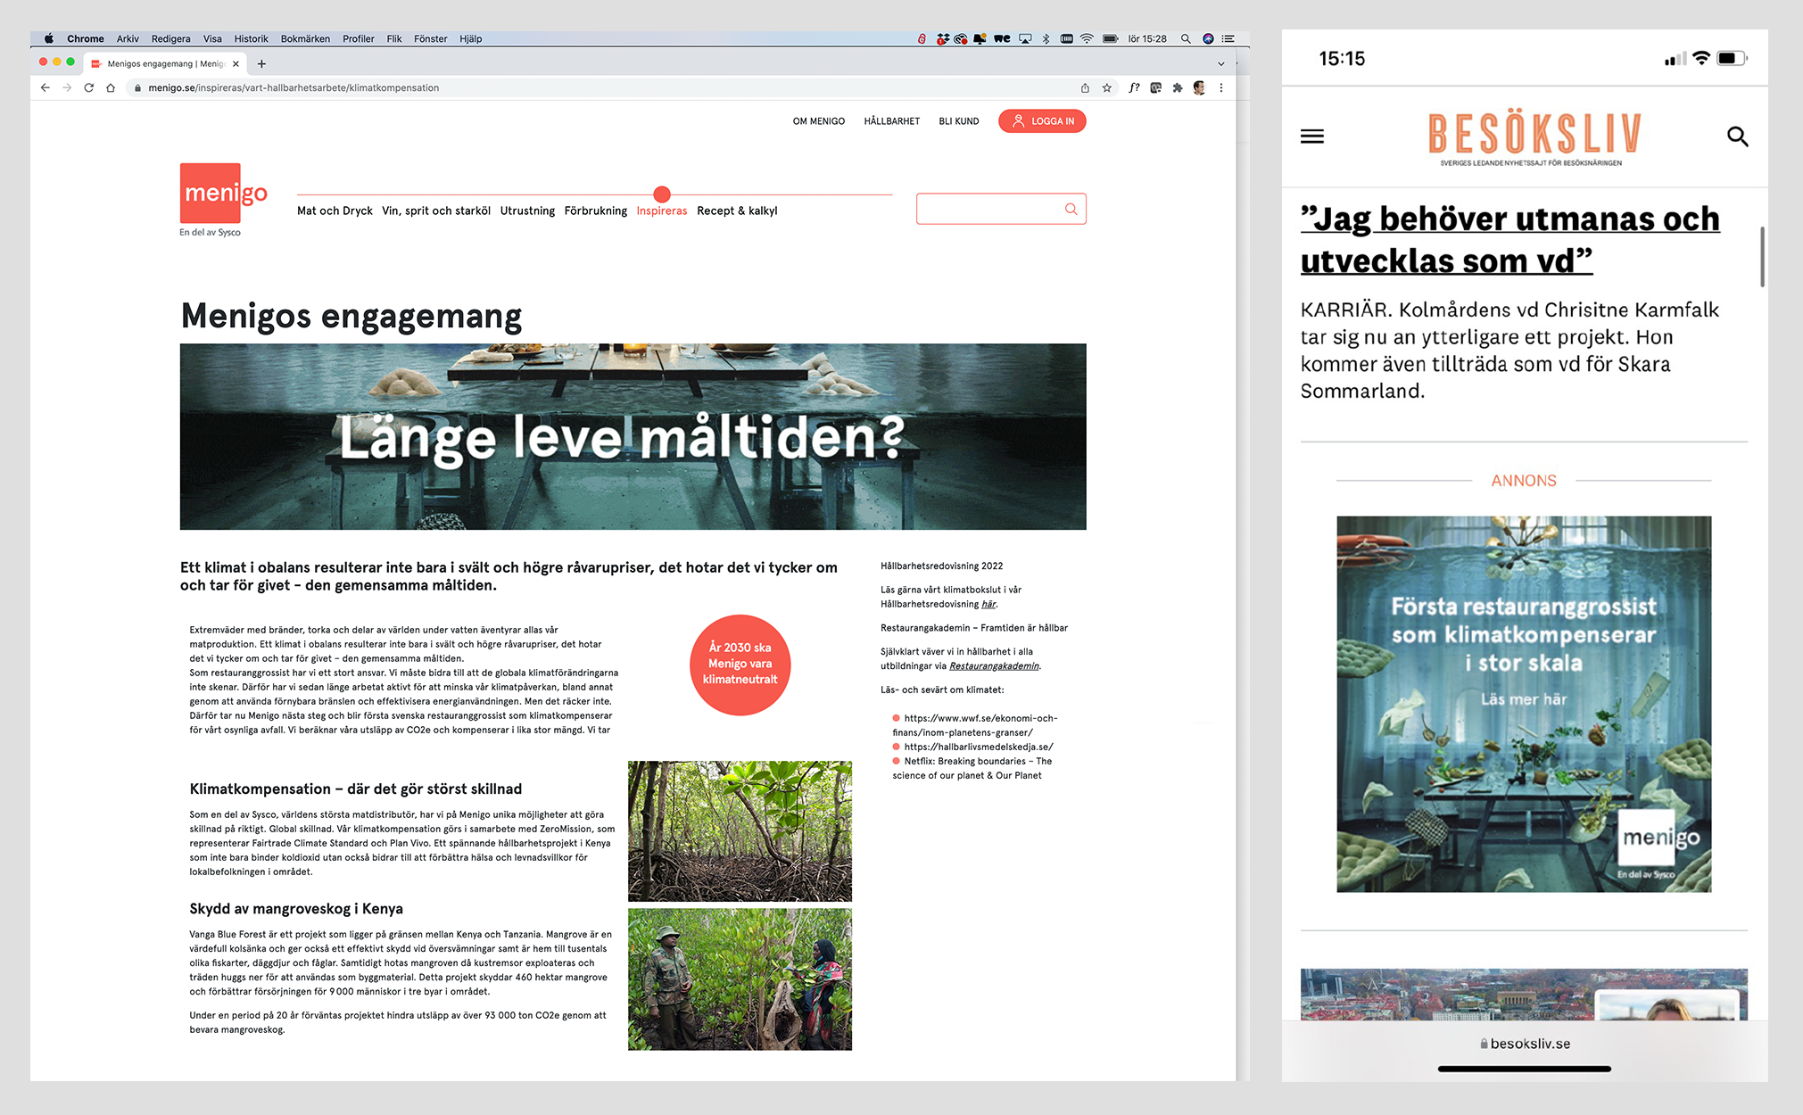
Task: Open the Fönster menu
Action: 430,38
